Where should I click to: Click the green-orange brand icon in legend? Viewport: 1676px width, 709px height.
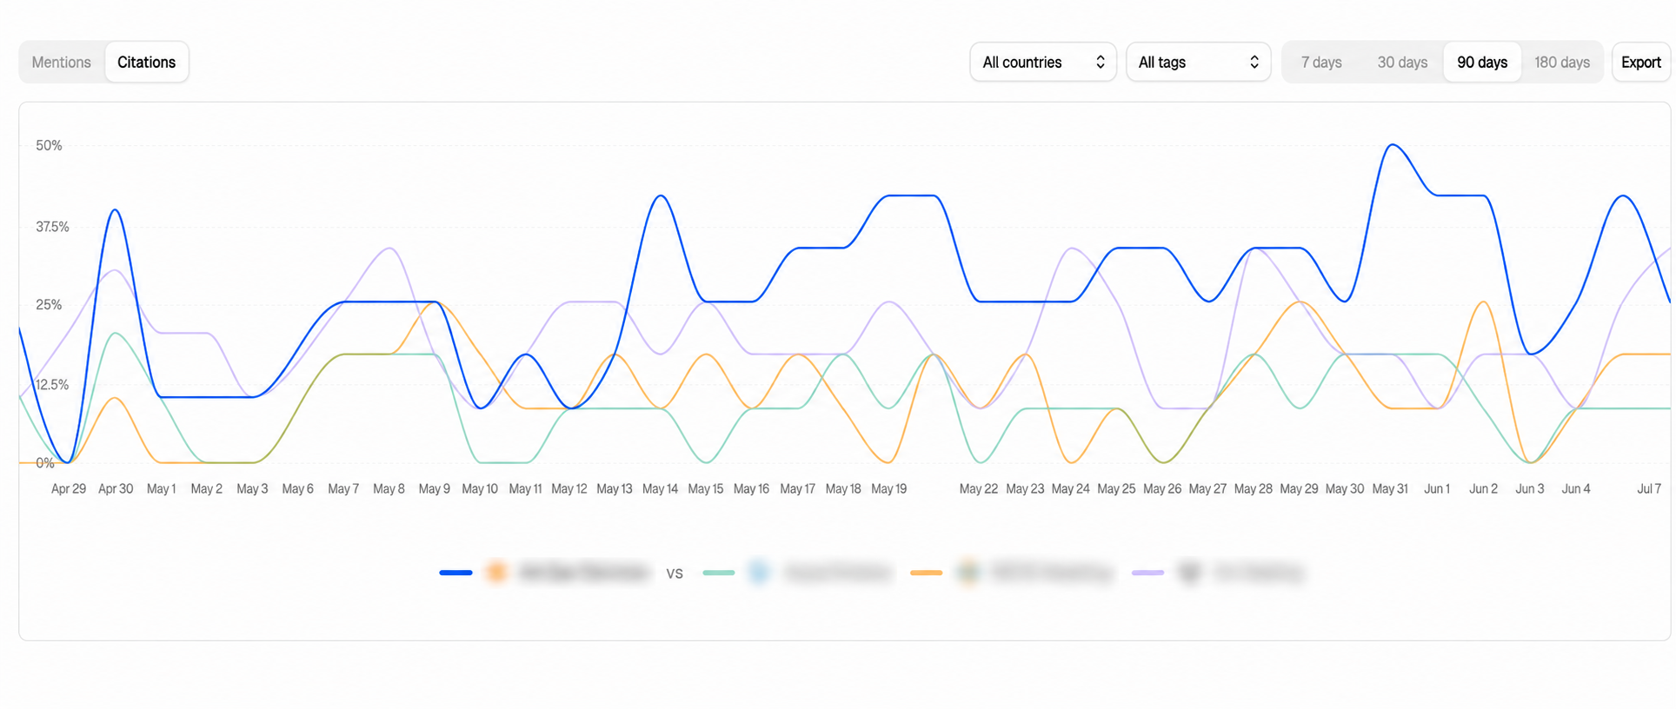click(968, 573)
